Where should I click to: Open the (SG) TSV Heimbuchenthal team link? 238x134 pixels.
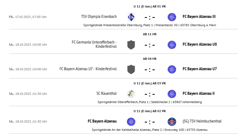click(x=202, y=121)
